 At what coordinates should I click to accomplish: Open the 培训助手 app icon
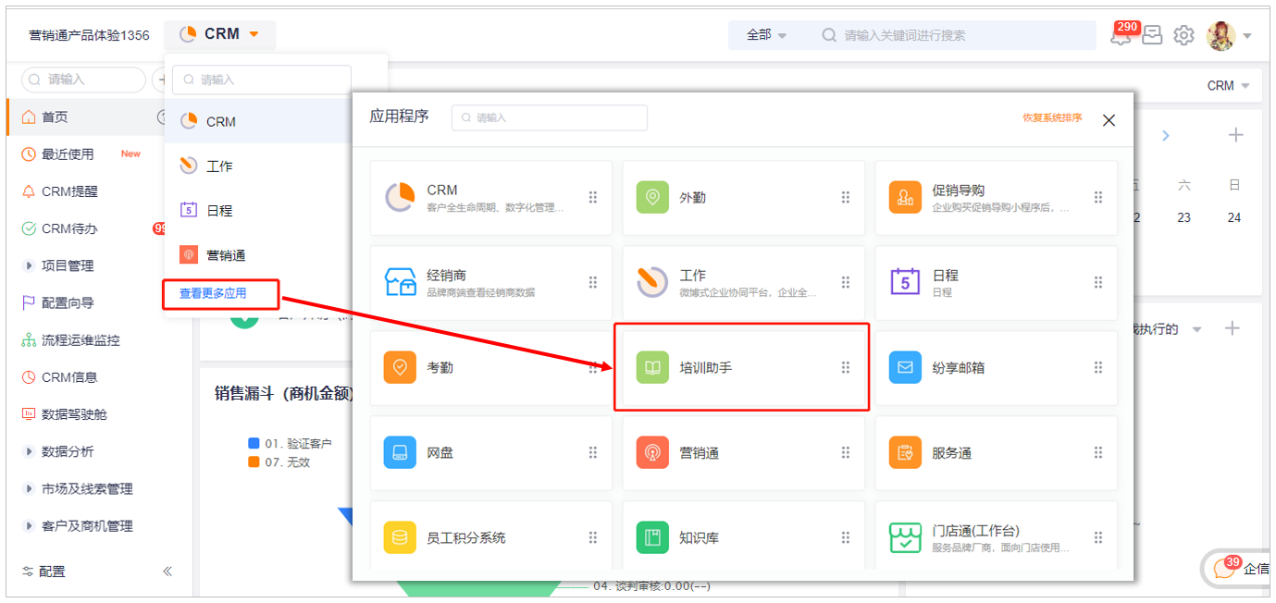click(x=652, y=367)
